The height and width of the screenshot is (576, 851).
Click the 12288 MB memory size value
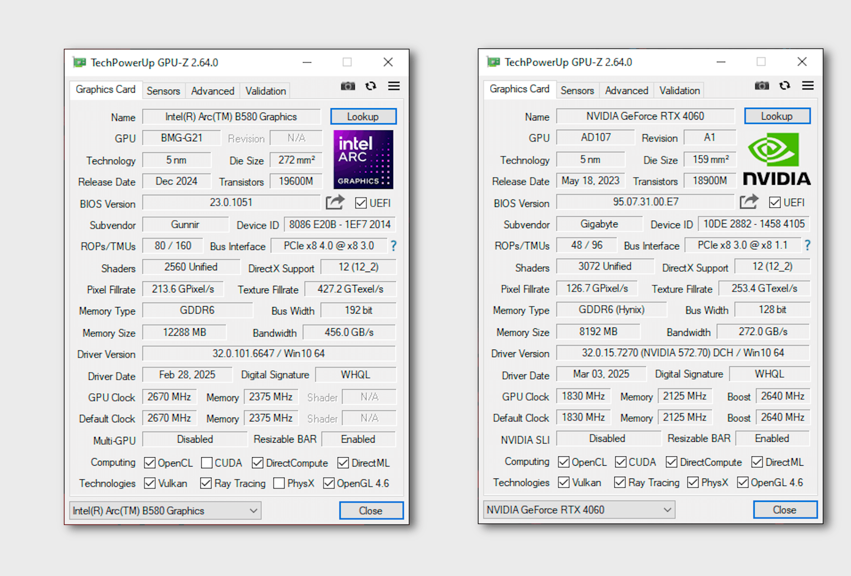184,332
